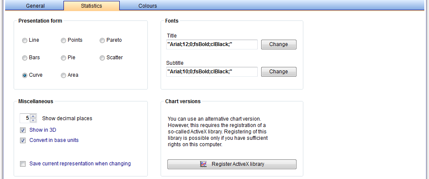This screenshot has height=179, width=429.
Task: Switch to the General tab
Action: 35,6
